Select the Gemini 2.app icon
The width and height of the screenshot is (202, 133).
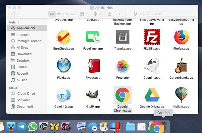(64, 95)
